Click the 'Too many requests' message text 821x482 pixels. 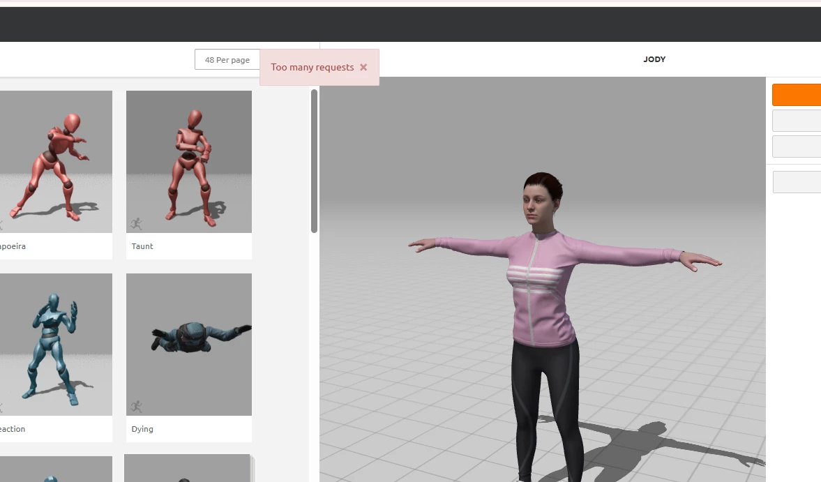(x=312, y=68)
